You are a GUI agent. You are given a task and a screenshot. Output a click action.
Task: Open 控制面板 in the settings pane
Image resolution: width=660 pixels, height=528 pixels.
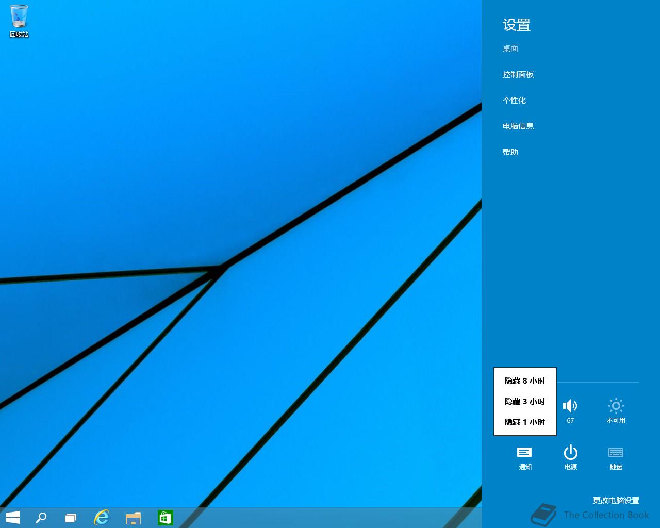(x=518, y=75)
